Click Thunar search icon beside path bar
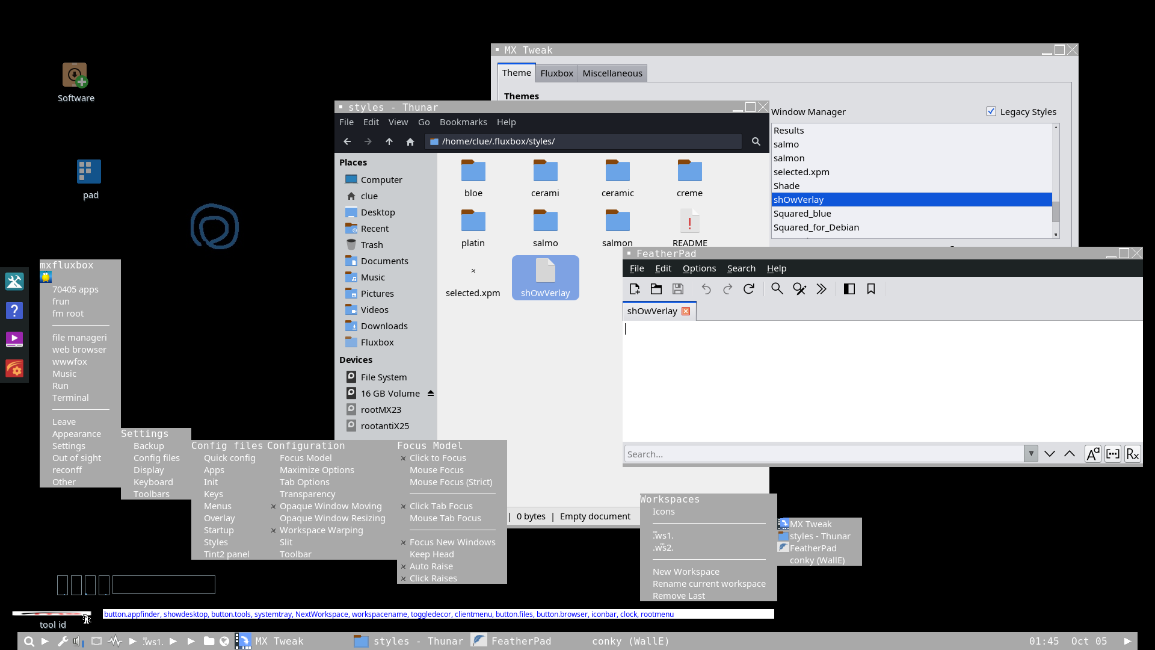The height and width of the screenshot is (650, 1155). (x=756, y=141)
